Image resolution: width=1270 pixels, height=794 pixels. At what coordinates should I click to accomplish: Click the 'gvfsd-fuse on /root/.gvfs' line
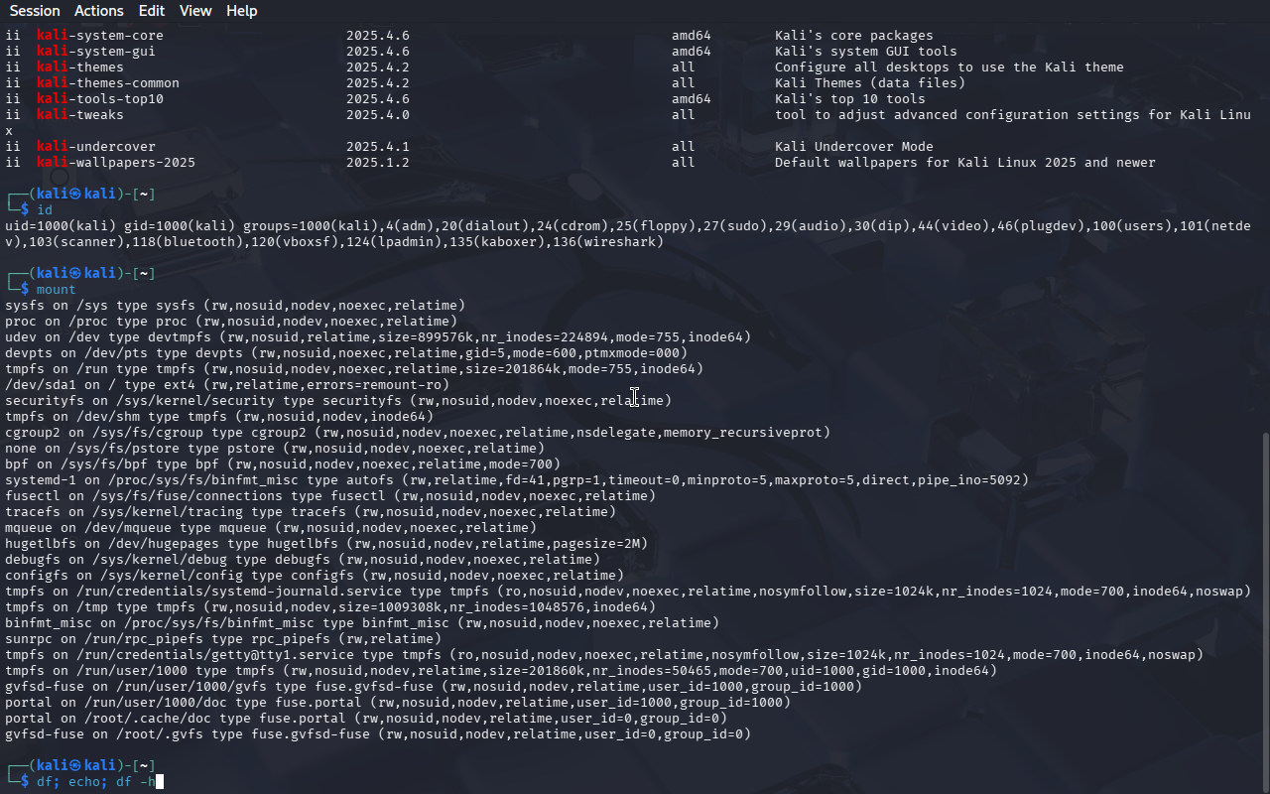pyautogui.click(x=377, y=734)
